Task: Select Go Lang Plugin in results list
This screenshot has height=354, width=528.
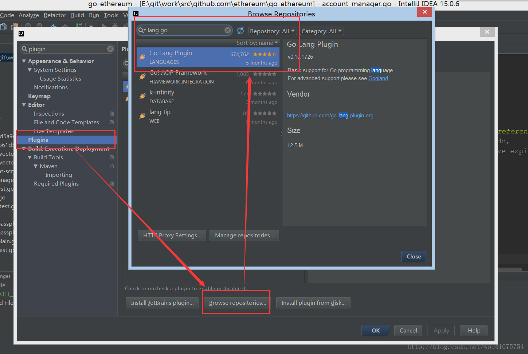Action: (x=208, y=57)
